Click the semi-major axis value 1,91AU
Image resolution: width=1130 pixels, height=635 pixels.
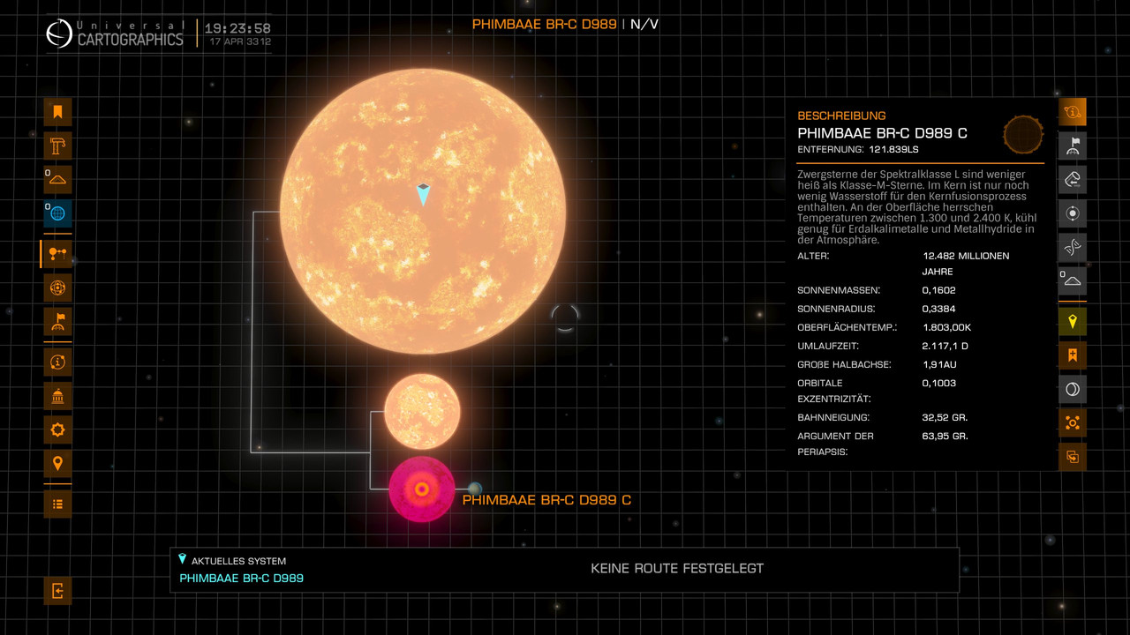[941, 364]
